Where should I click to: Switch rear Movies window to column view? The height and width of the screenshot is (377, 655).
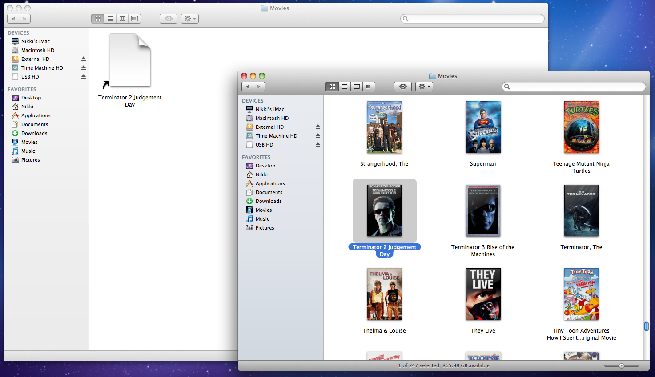pyautogui.click(x=122, y=19)
